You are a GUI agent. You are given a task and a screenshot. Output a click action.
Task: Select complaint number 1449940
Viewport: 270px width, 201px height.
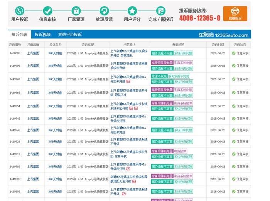point(15,130)
